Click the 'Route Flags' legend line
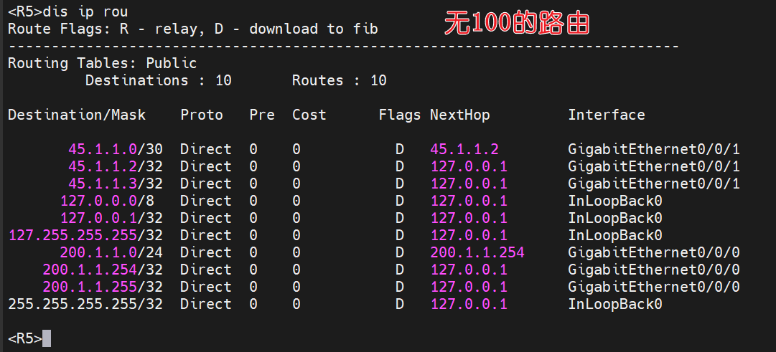776x352 pixels. click(x=192, y=29)
